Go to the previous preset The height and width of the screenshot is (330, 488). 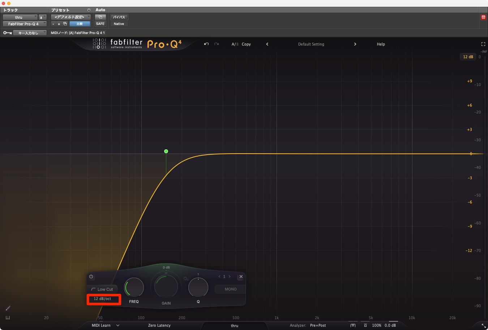point(267,44)
